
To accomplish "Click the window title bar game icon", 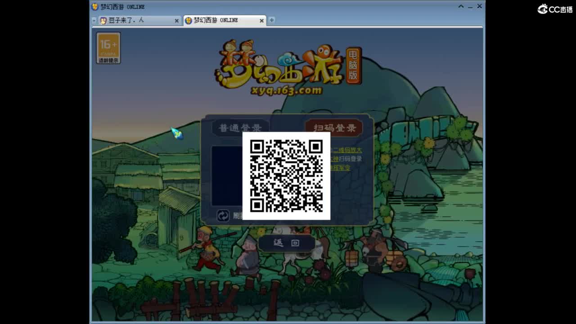I will point(95,7).
